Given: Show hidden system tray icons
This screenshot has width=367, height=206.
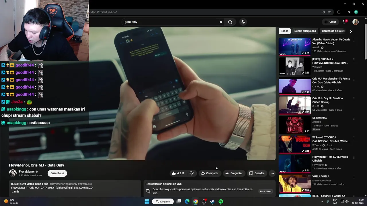Looking at the screenshot, I should coord(321,201).
